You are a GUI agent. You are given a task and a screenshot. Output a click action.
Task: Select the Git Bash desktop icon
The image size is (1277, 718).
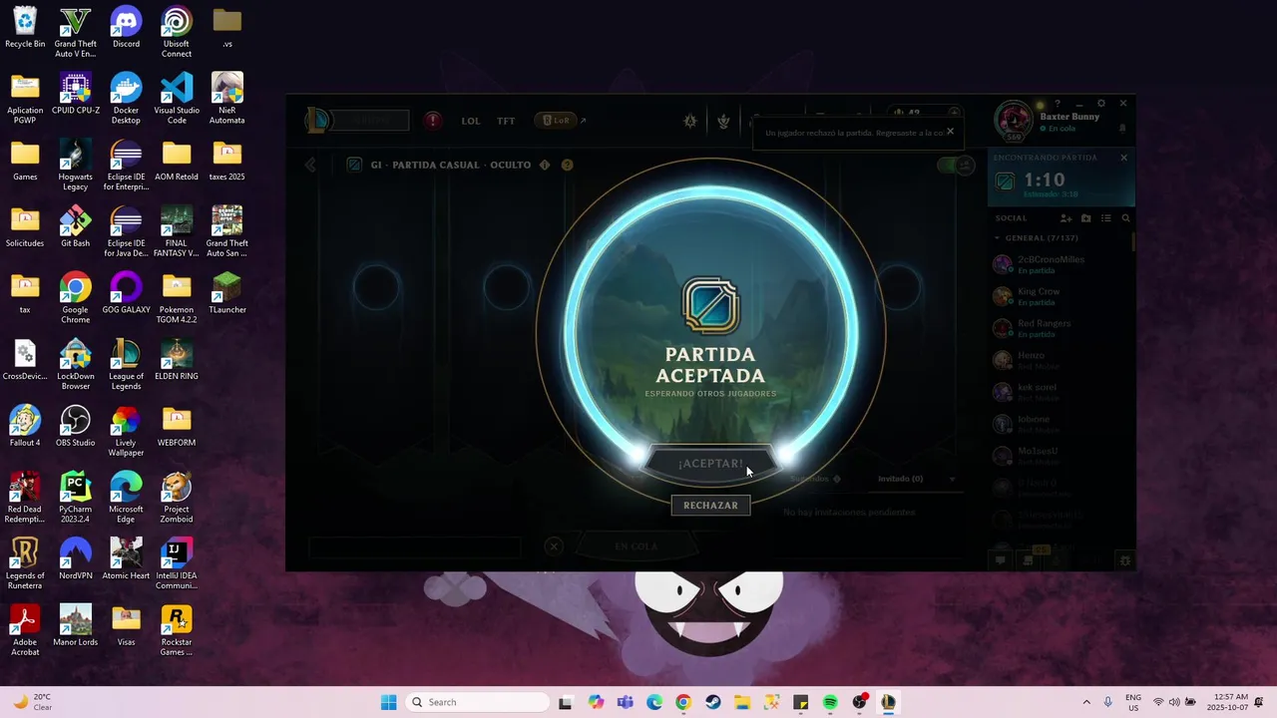[x=75, y=227]
